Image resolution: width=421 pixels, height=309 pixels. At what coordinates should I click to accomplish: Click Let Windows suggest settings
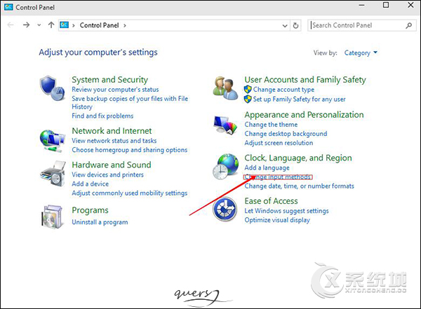coord(286,211)
